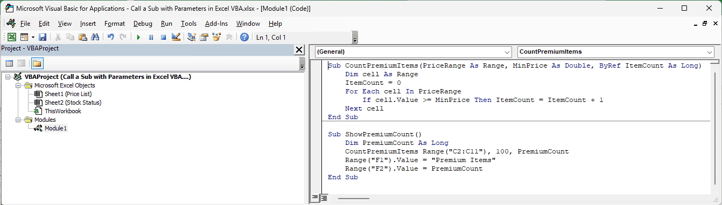Open the Debug menu
Image resolution: width=722 pixels, height=205 pixels.
coord(143,24)
